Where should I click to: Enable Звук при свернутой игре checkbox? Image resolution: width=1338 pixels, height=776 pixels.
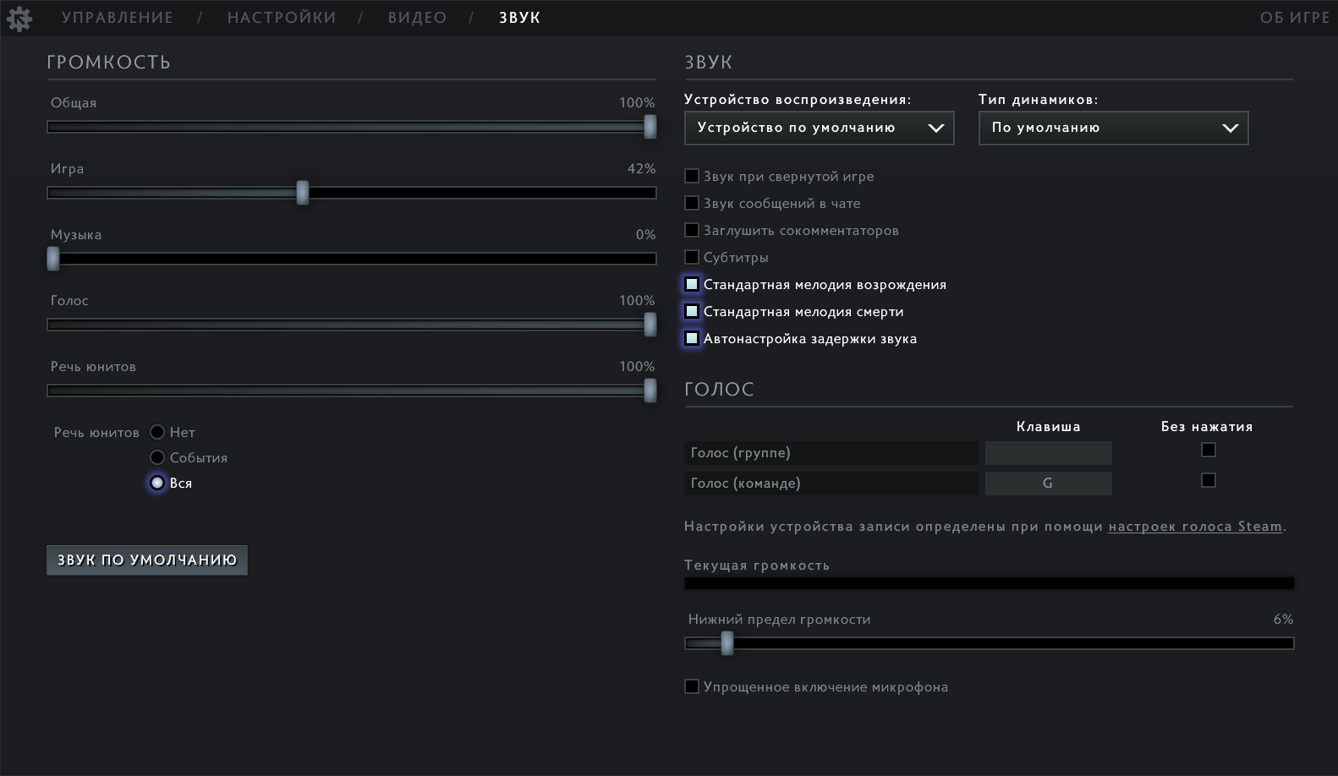coord(692,176)
